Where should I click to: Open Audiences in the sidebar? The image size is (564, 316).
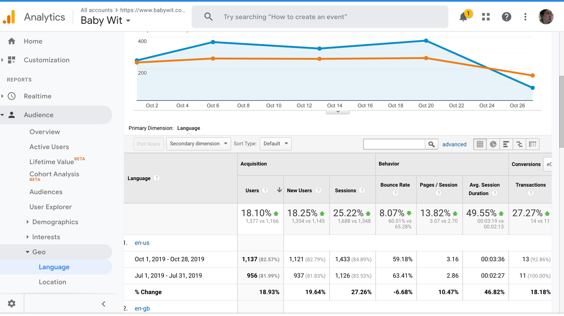coord(46,192)
